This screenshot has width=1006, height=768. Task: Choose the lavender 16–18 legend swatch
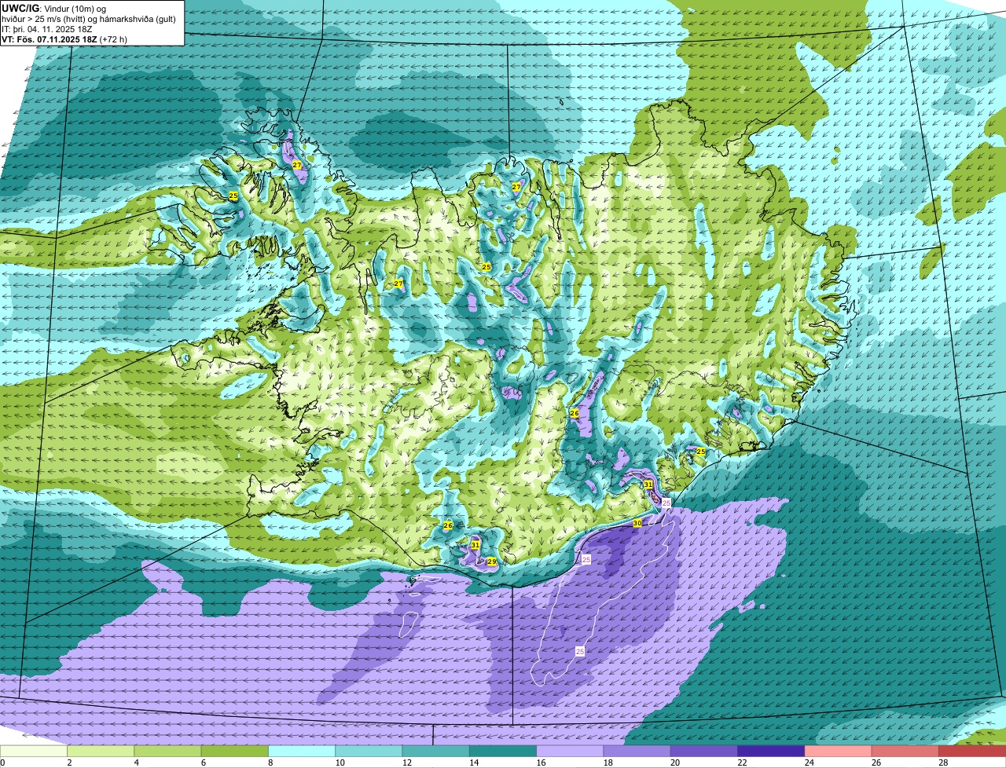point(570,752)
